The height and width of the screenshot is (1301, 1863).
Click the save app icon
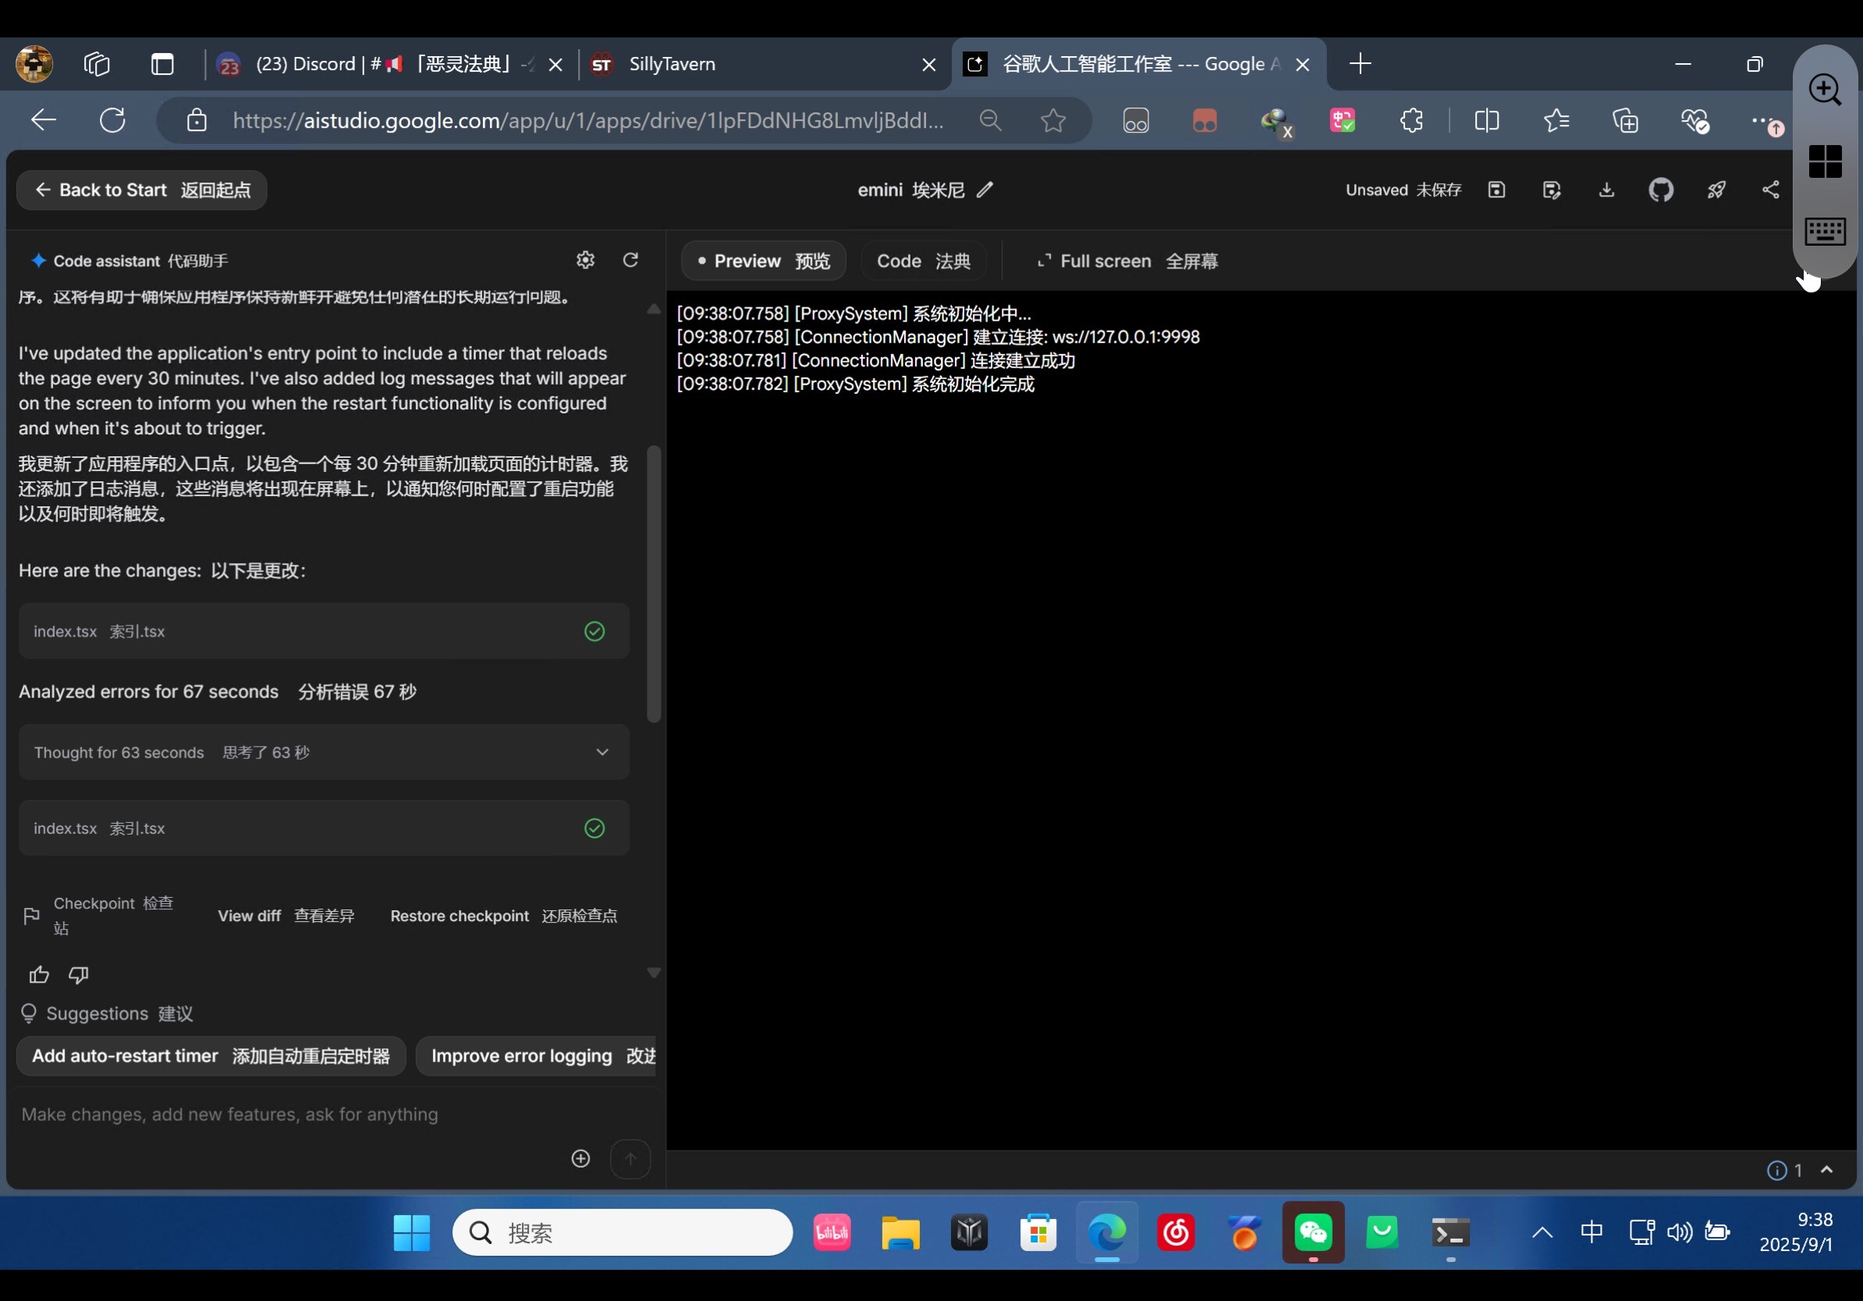pyautogui.click(x=1496, y=190)
